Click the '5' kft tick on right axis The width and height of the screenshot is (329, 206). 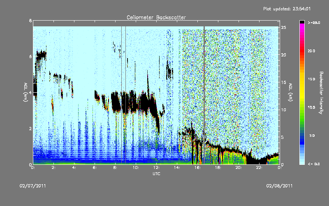tap(283, 137)
